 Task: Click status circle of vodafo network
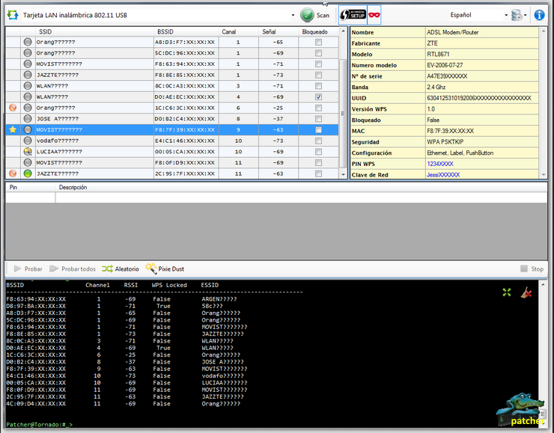tap(28, 141)
